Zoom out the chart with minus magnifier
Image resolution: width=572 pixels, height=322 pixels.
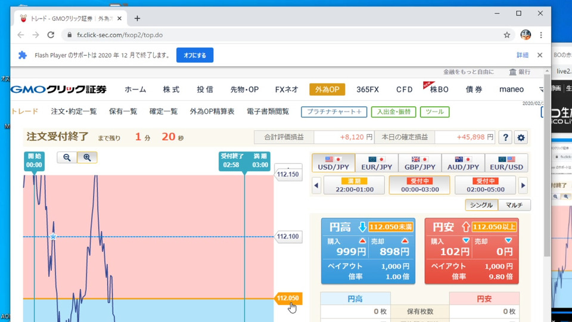point(67,157)
